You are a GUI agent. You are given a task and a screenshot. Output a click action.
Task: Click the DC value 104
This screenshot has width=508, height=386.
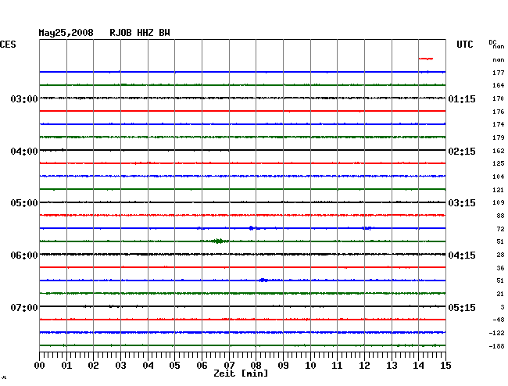point(499,177)
